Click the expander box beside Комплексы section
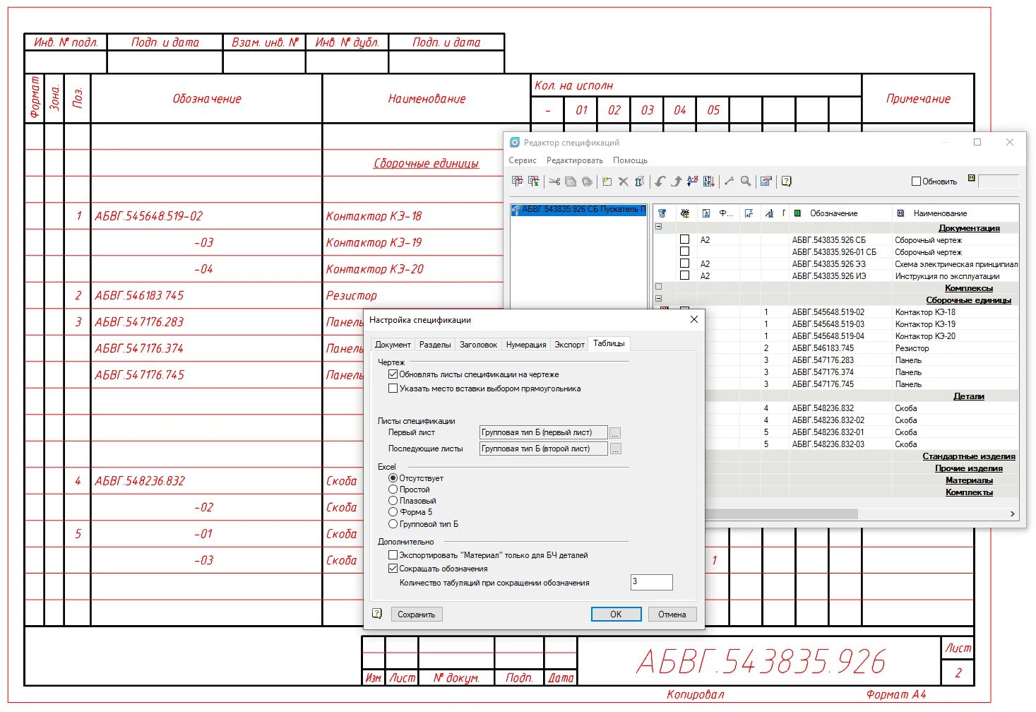 [659, 287]
